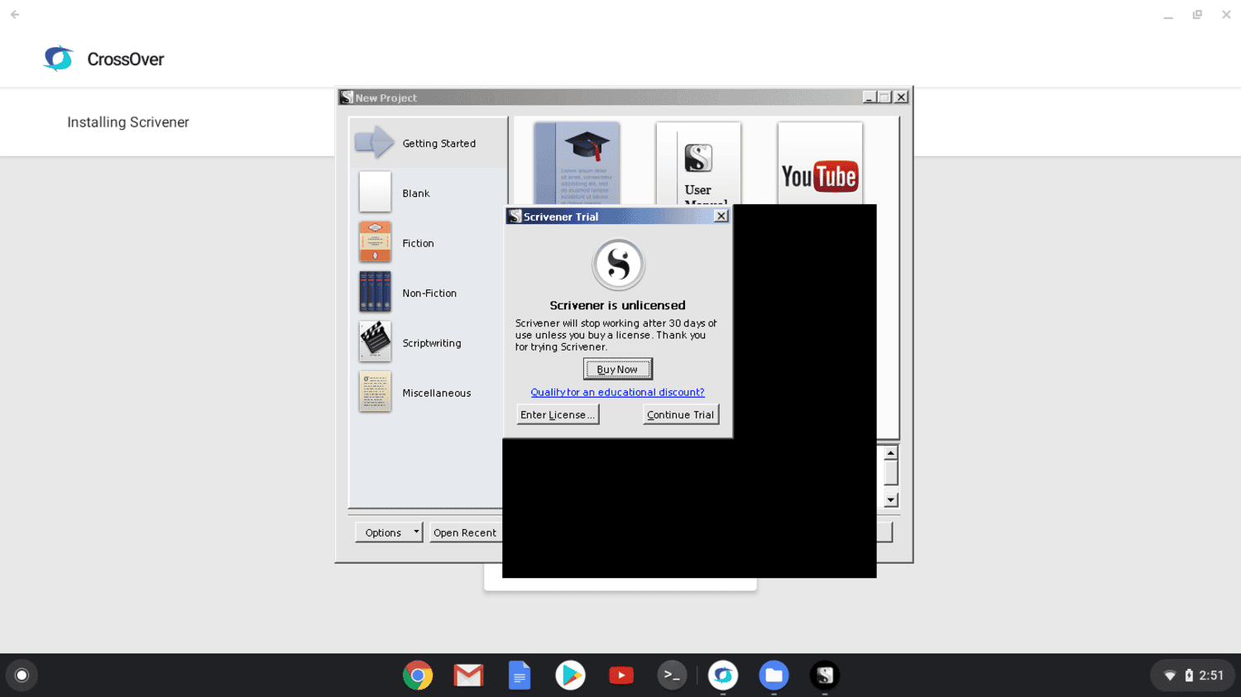Image resolution: width=1241 pixels, height=697 pixels.
Task: Click the battery status icon
Action: 1189,676
